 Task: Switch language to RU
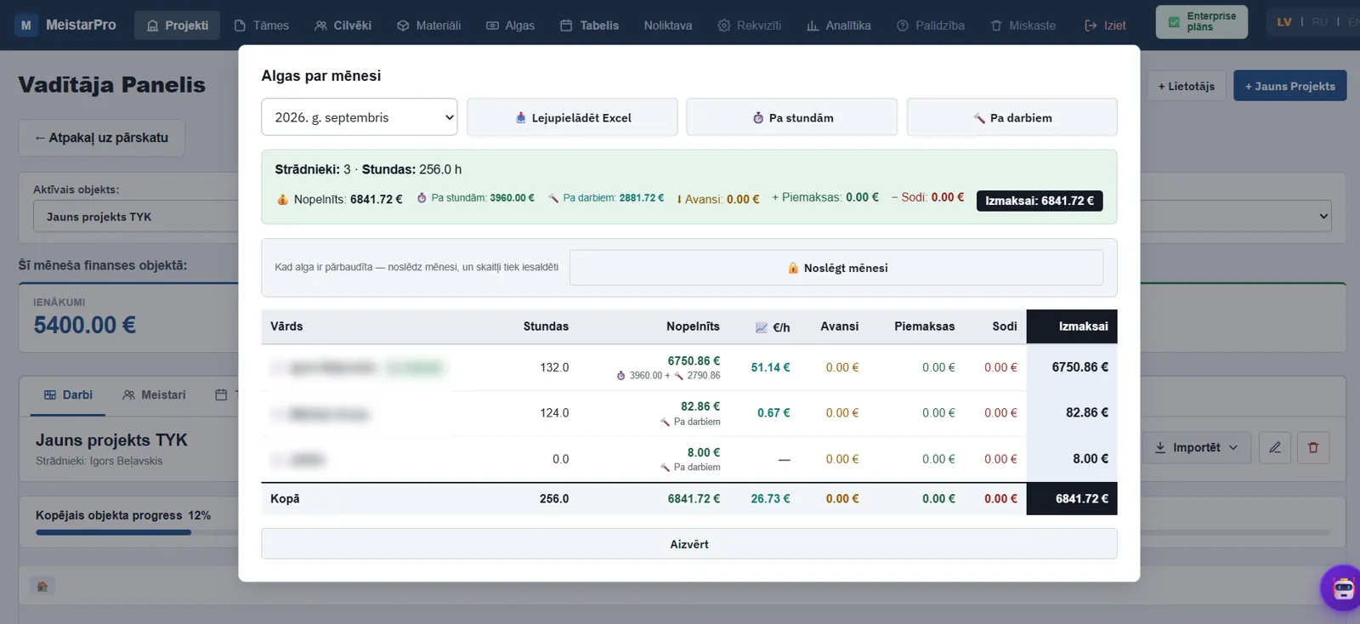(1319, 22)
